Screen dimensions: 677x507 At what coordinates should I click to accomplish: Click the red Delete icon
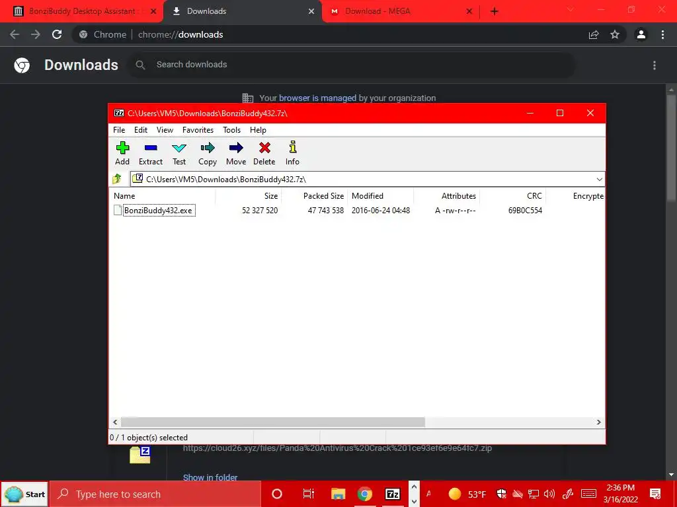point(264,153)
